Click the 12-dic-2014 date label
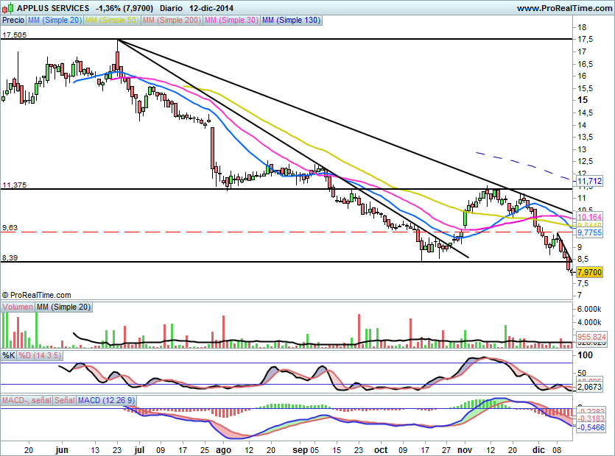615x456 pixels. click(211, 8)
